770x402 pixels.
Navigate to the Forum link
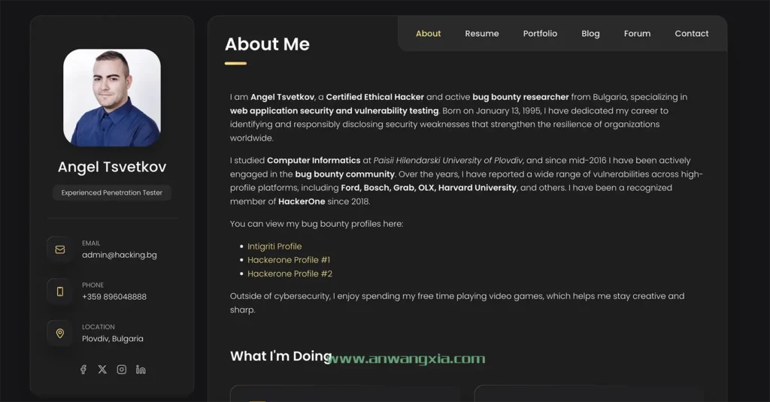[637, 34]
